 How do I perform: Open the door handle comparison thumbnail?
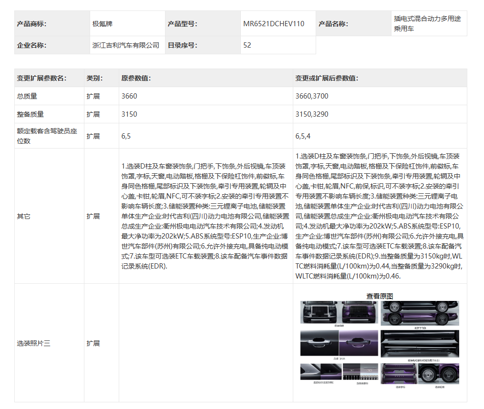339,343
